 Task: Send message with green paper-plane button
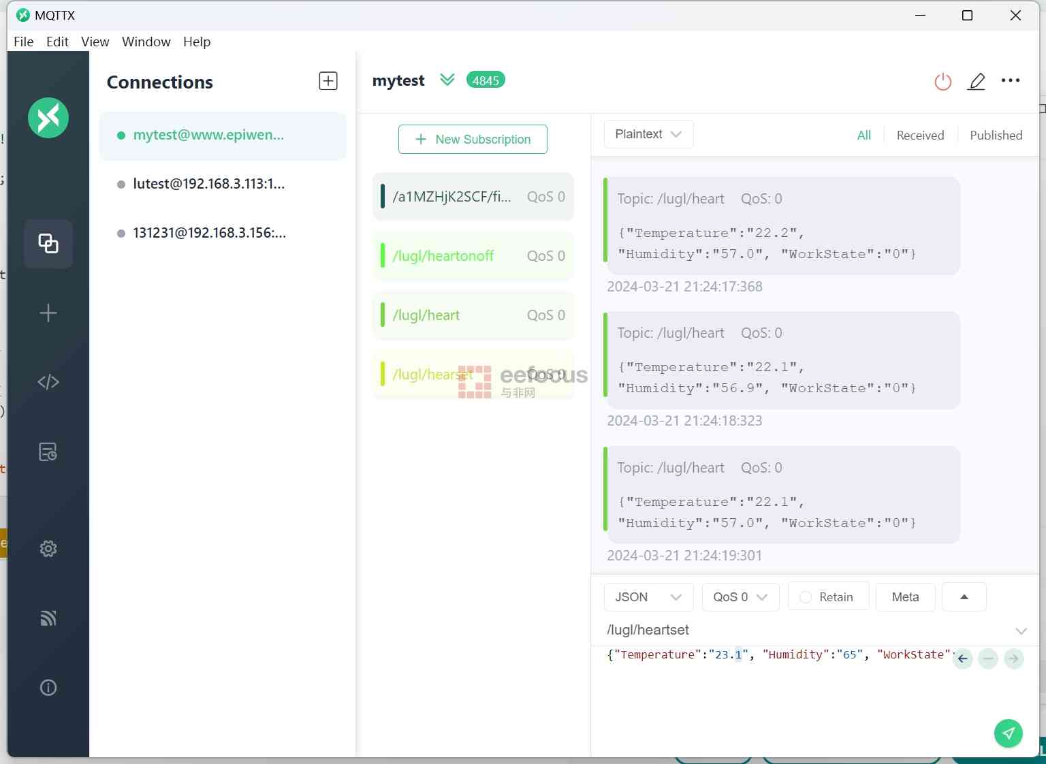coord(1009,733)
